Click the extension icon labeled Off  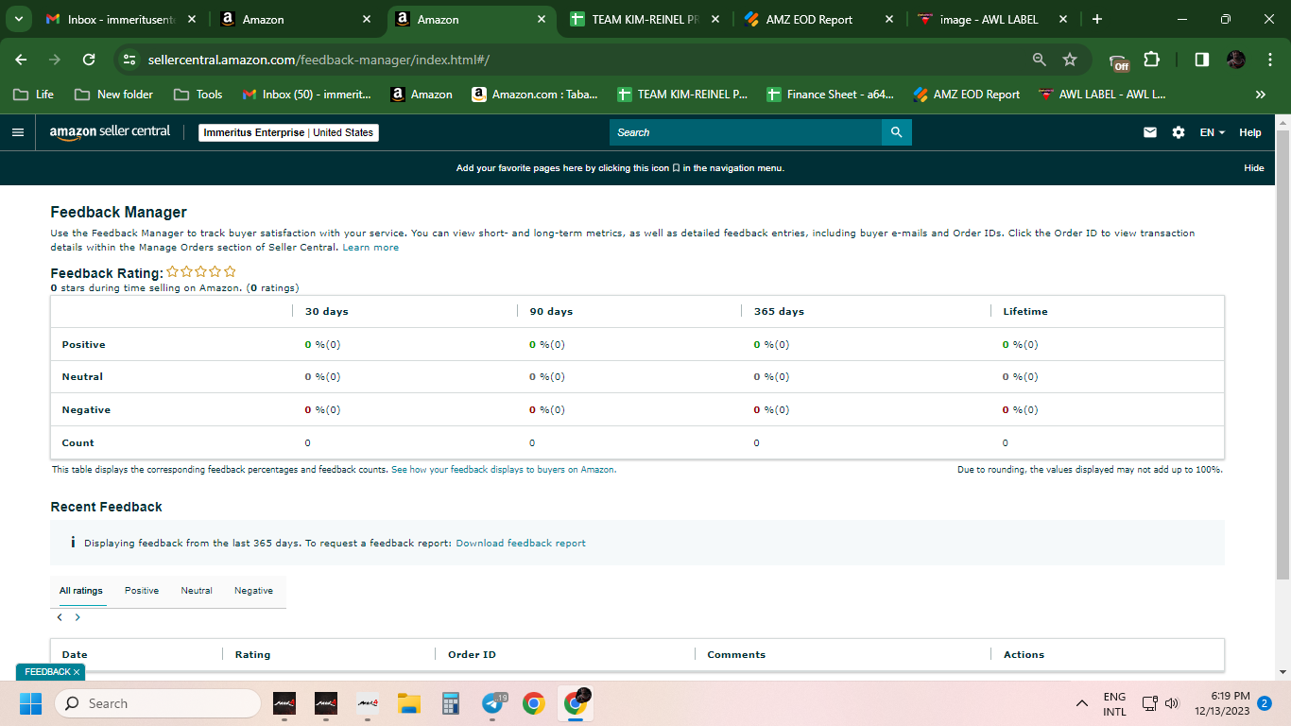tap(1119, 61)
